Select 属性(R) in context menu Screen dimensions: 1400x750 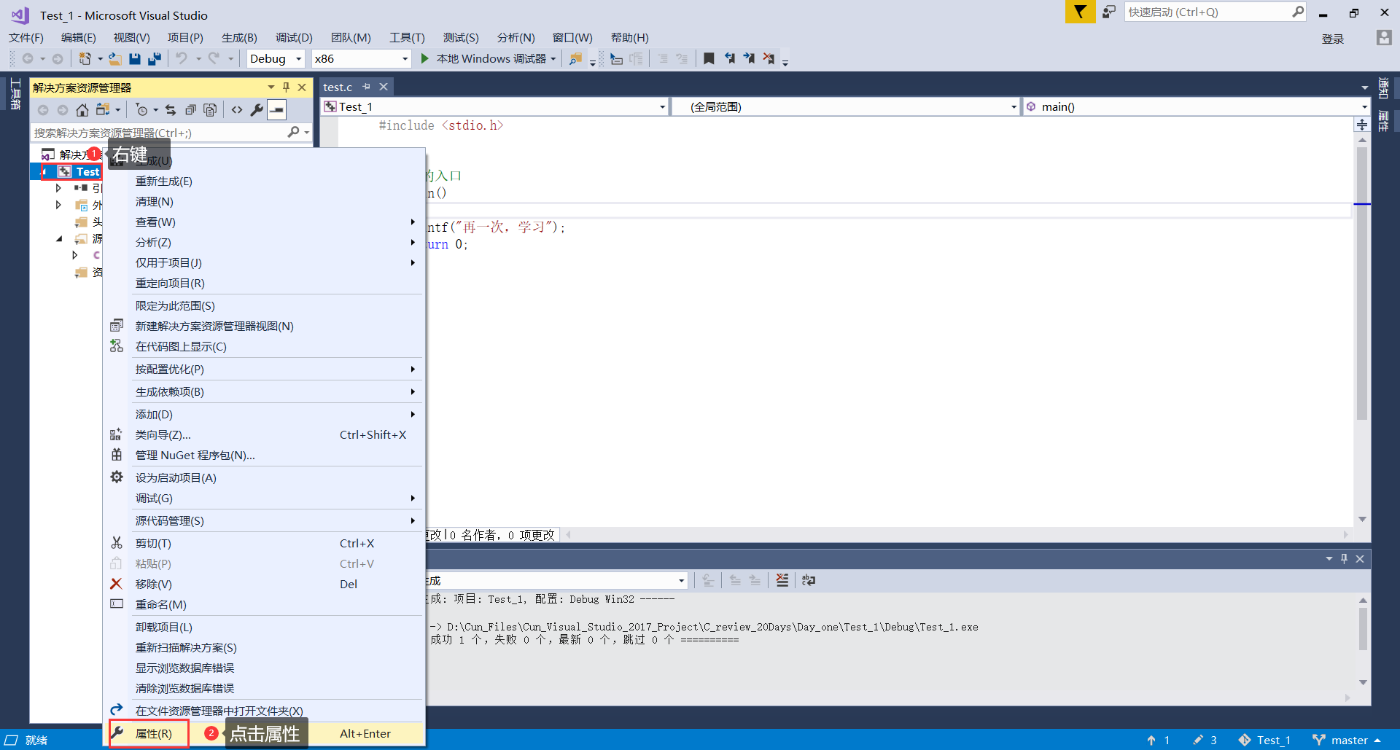[154, 733]
